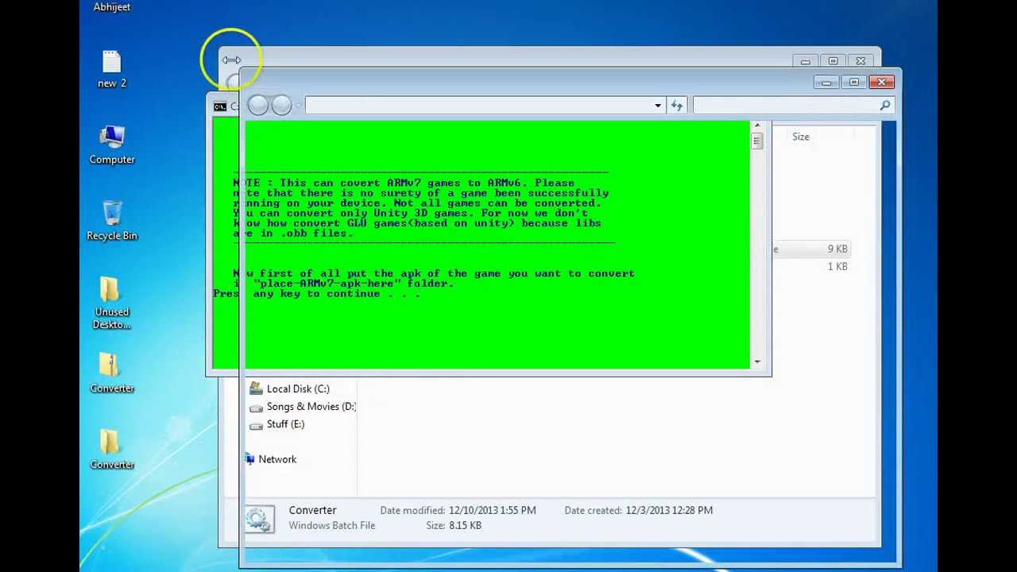
Task: Click the Date created value in details pane
Action: [669, 510]
